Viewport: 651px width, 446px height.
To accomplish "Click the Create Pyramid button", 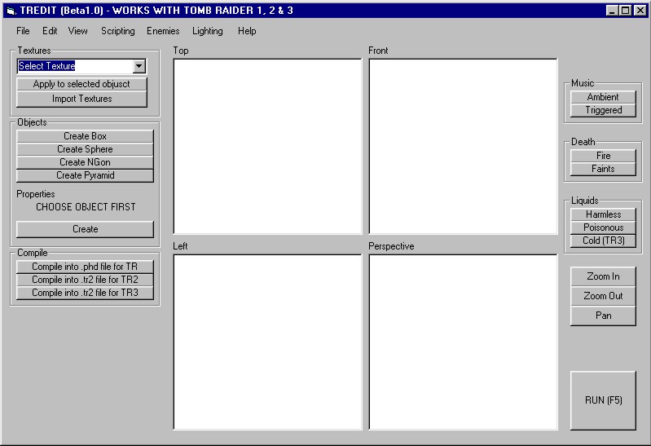I will coord(85,175).
